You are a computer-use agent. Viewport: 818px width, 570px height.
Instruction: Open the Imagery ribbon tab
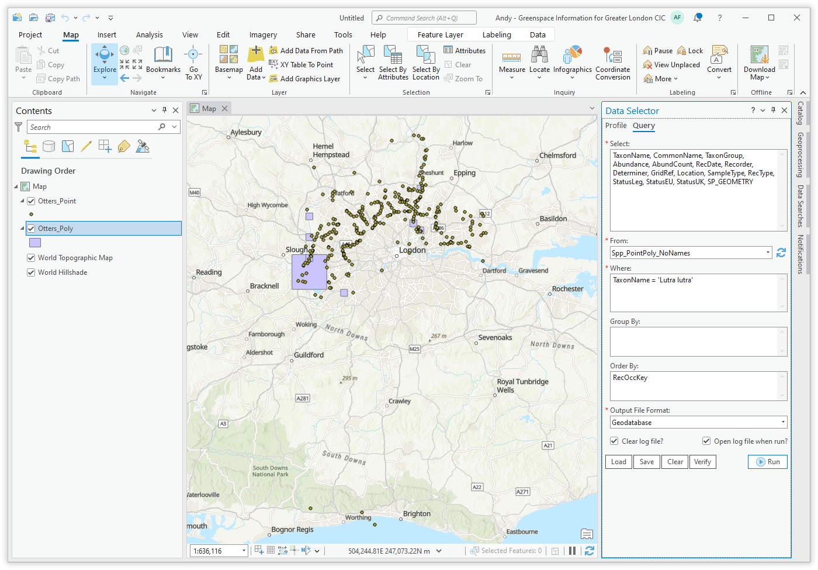(x=263, y=35)
